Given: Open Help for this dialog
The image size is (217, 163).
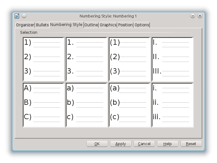Looking at the screenshot, I should (x=167, y=144).
